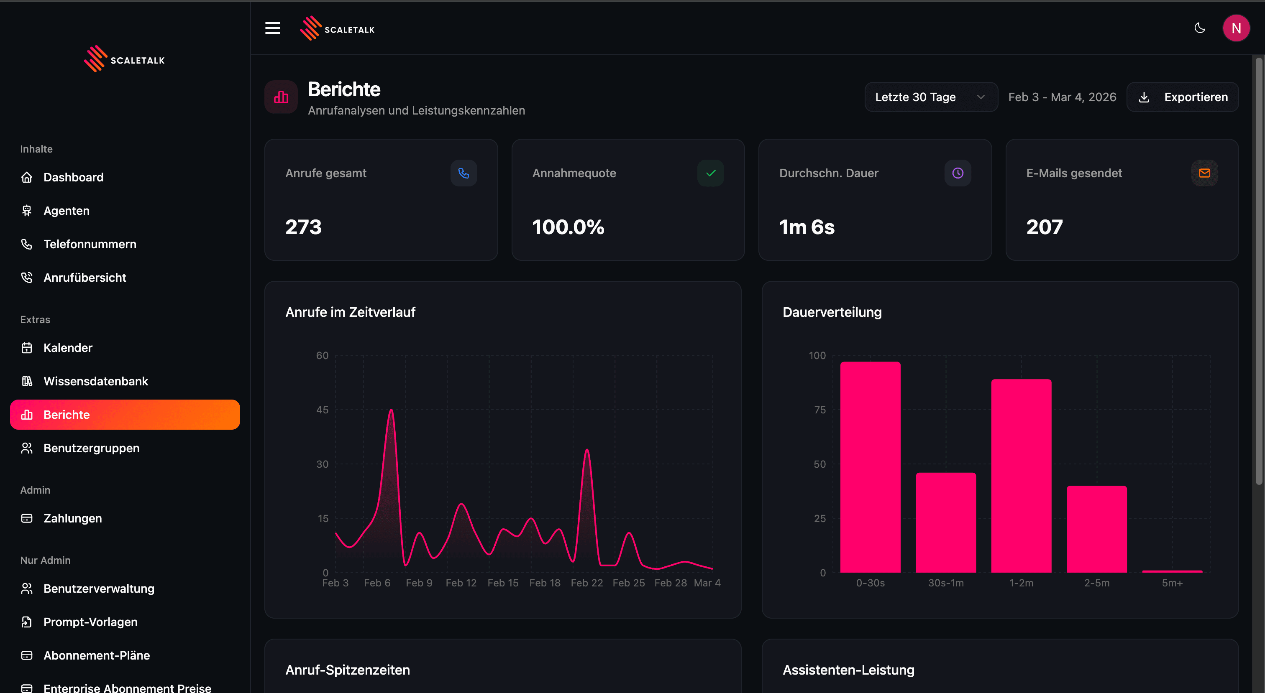The image size is (1265, 693).
Task: Open the Letzte 30 Tage dropdown
Action: pos(930,97)
